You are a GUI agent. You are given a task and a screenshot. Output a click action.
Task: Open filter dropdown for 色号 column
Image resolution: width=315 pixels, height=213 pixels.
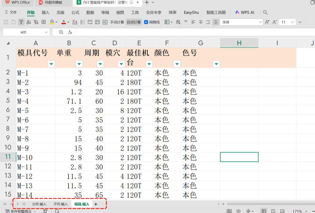point(216,64)
